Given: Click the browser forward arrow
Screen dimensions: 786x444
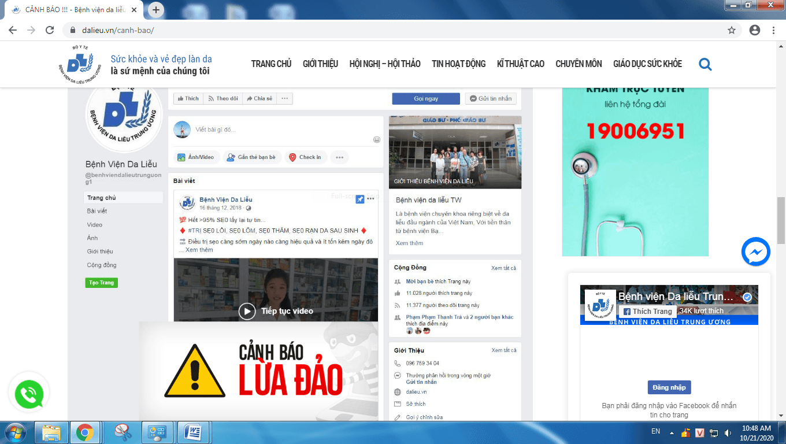Looking at the screenshot, I should (x=31, y=30).
